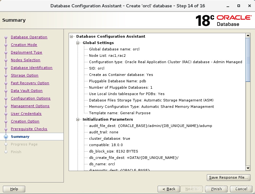The width and height of the screenshot is (255, 194).
Task: Select 'audit_trail: none' row
Action: tap(104, 132)
